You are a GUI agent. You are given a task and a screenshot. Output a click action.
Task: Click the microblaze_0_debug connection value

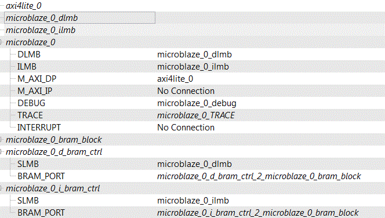coord(197,103)
